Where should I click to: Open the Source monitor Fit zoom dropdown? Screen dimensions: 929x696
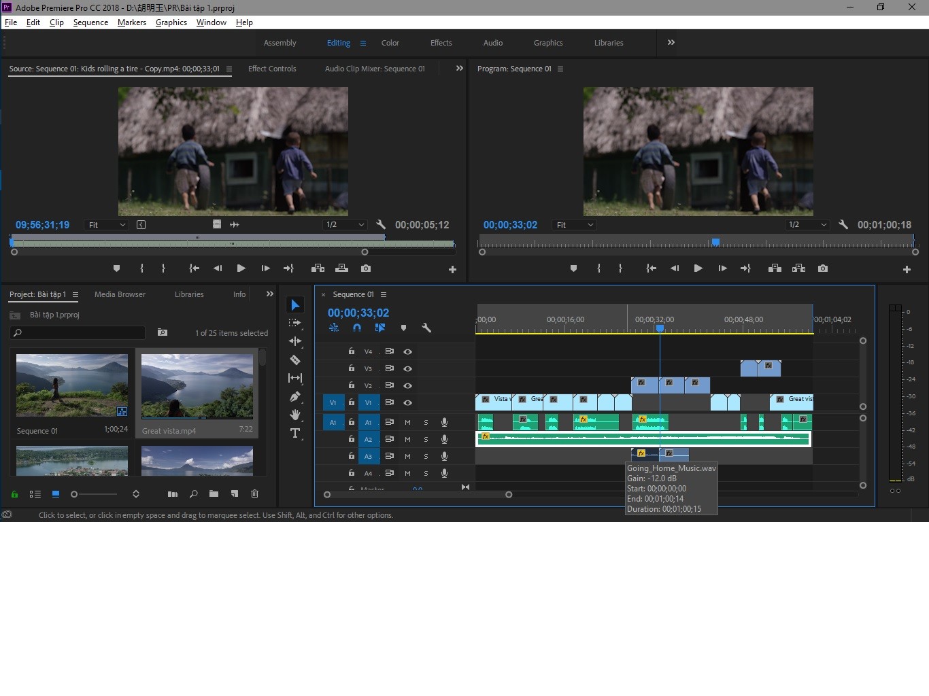106,225
